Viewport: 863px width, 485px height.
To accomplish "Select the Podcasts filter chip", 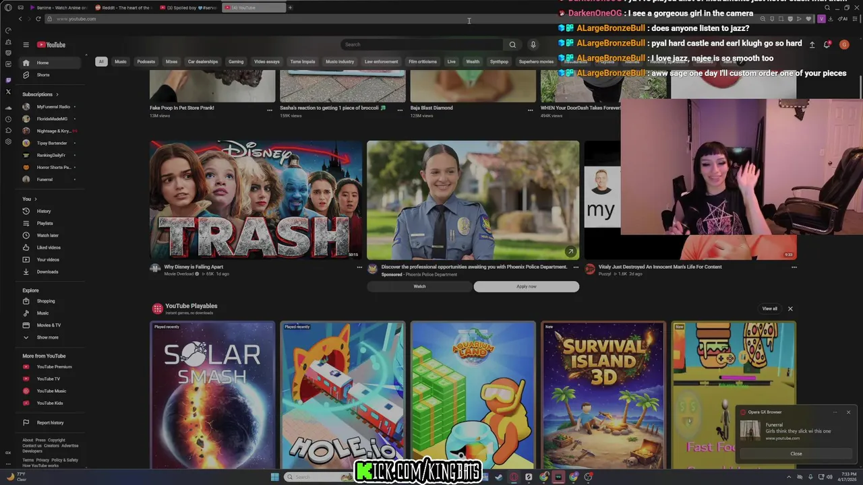I will coord(146,61).
